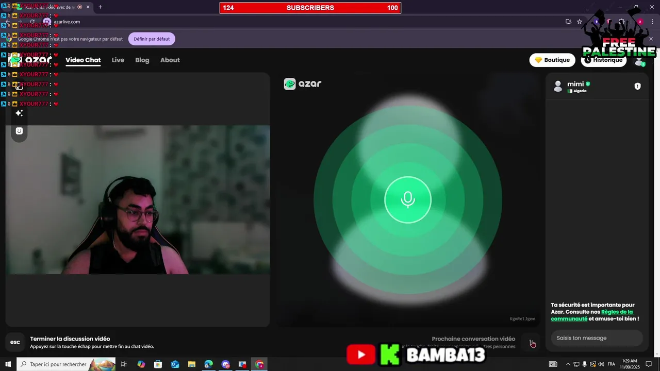The image size is (660, 371).
Task: Bookmark this page with the star icon
Action: click(x=580, y=22)
